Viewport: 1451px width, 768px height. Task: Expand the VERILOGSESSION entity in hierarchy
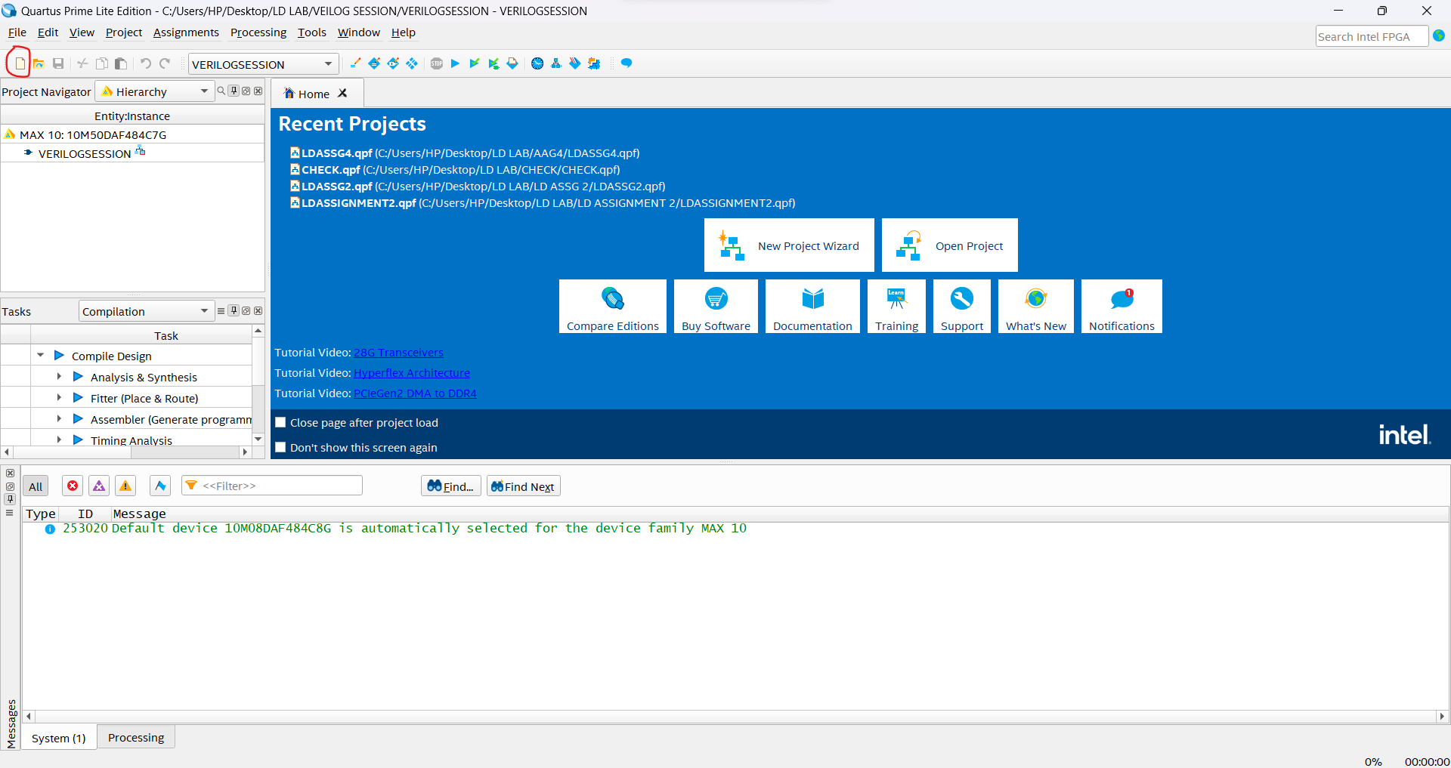(28, 153)
